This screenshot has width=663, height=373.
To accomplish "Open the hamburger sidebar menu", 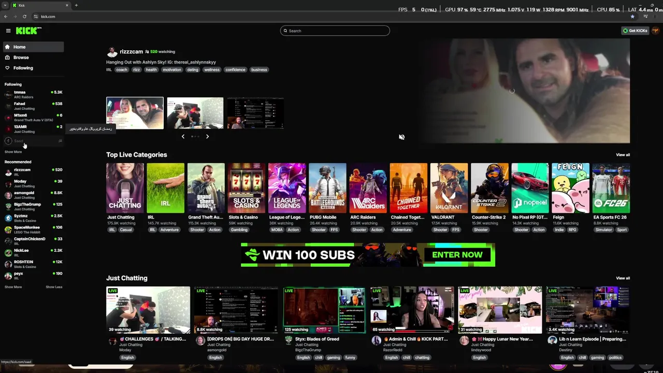I will point(8,31).
